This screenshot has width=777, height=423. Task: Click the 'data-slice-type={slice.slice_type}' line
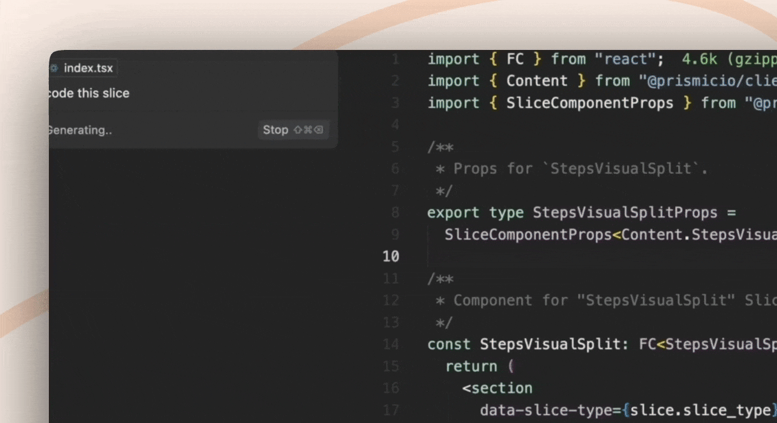[x=628, y=410]
